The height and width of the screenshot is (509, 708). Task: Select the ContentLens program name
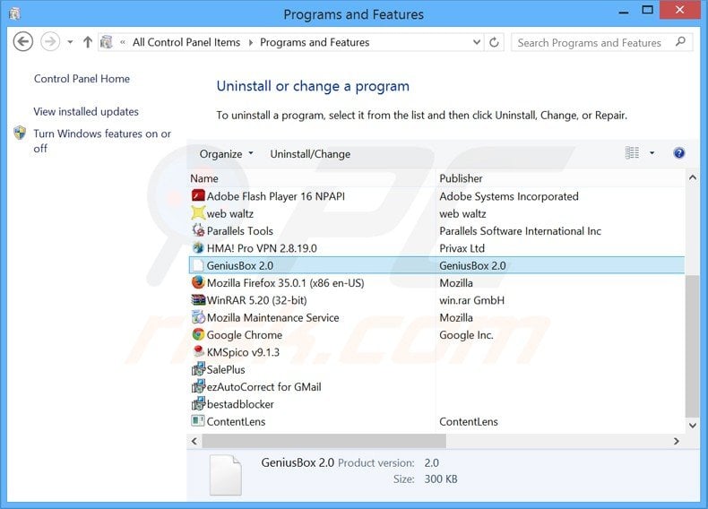(x=236, y=421)
